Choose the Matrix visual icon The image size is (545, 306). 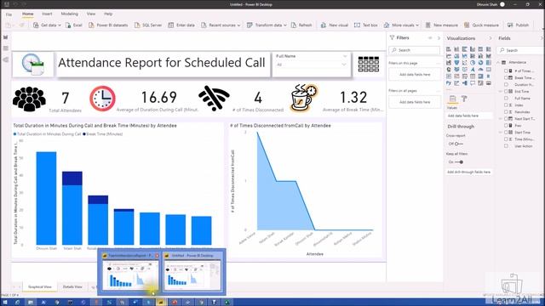(480, 76)
